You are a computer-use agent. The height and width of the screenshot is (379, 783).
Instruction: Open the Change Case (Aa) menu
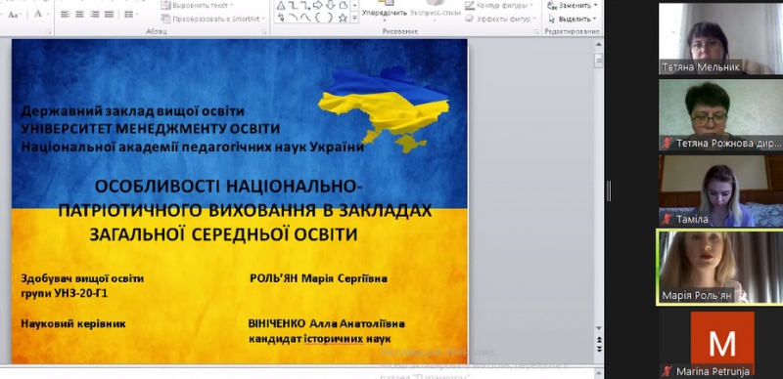[x=15, y=15]
